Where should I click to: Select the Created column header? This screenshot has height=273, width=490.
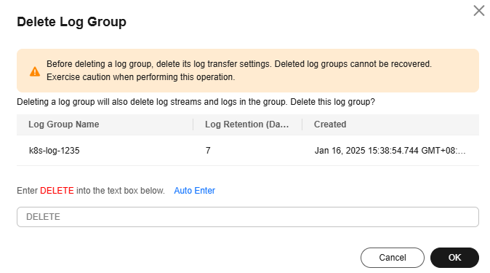click(330, 124)
